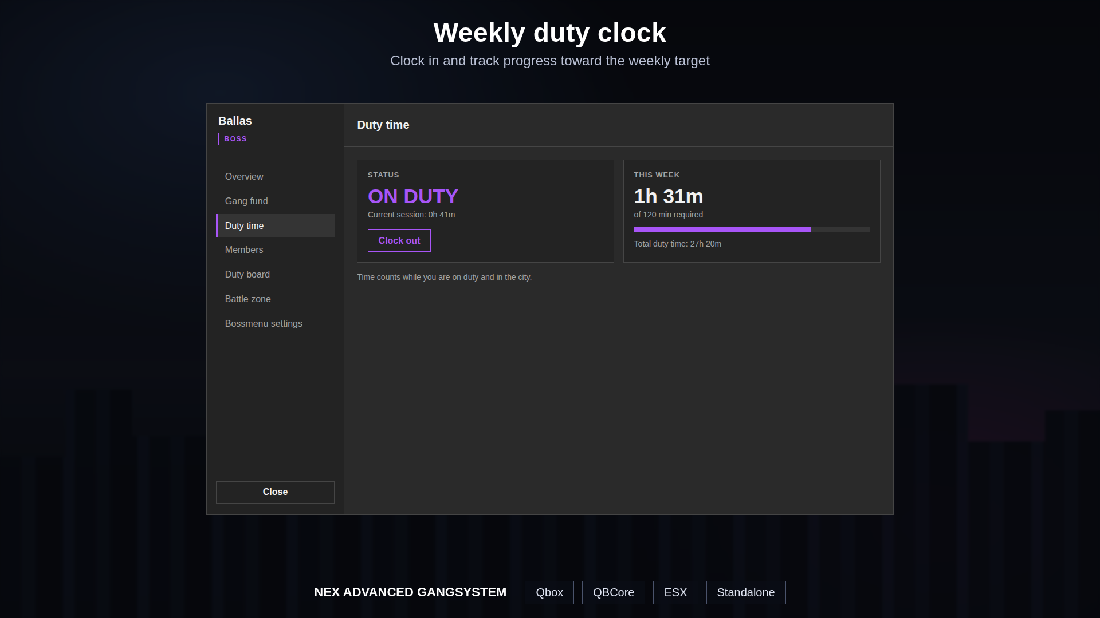Click the 1h 31m weekly time value
1100x618 pixels.
click(669, 197)
